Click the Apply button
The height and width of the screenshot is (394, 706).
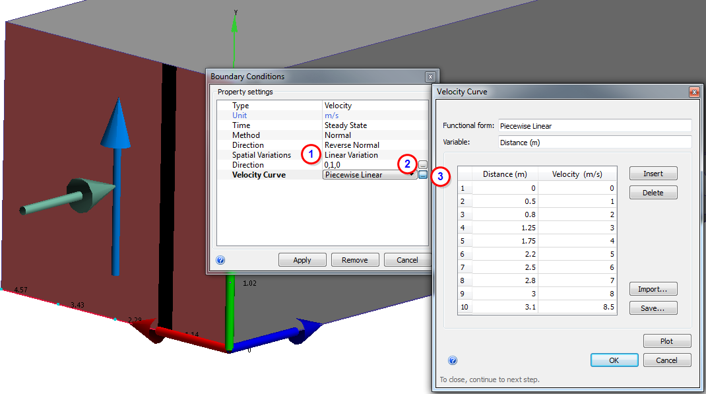(302, 259)
